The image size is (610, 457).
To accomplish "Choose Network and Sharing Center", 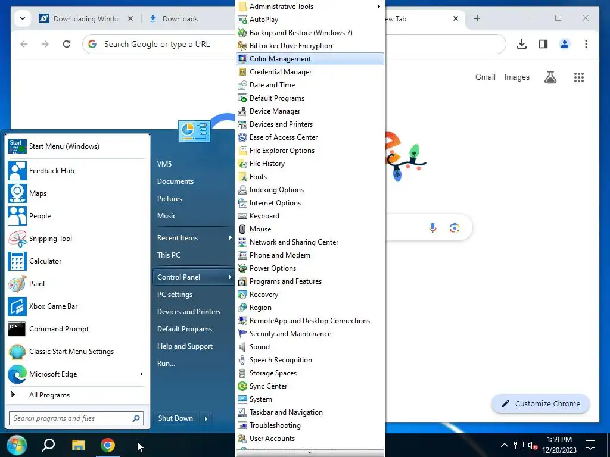I will 310,242.
